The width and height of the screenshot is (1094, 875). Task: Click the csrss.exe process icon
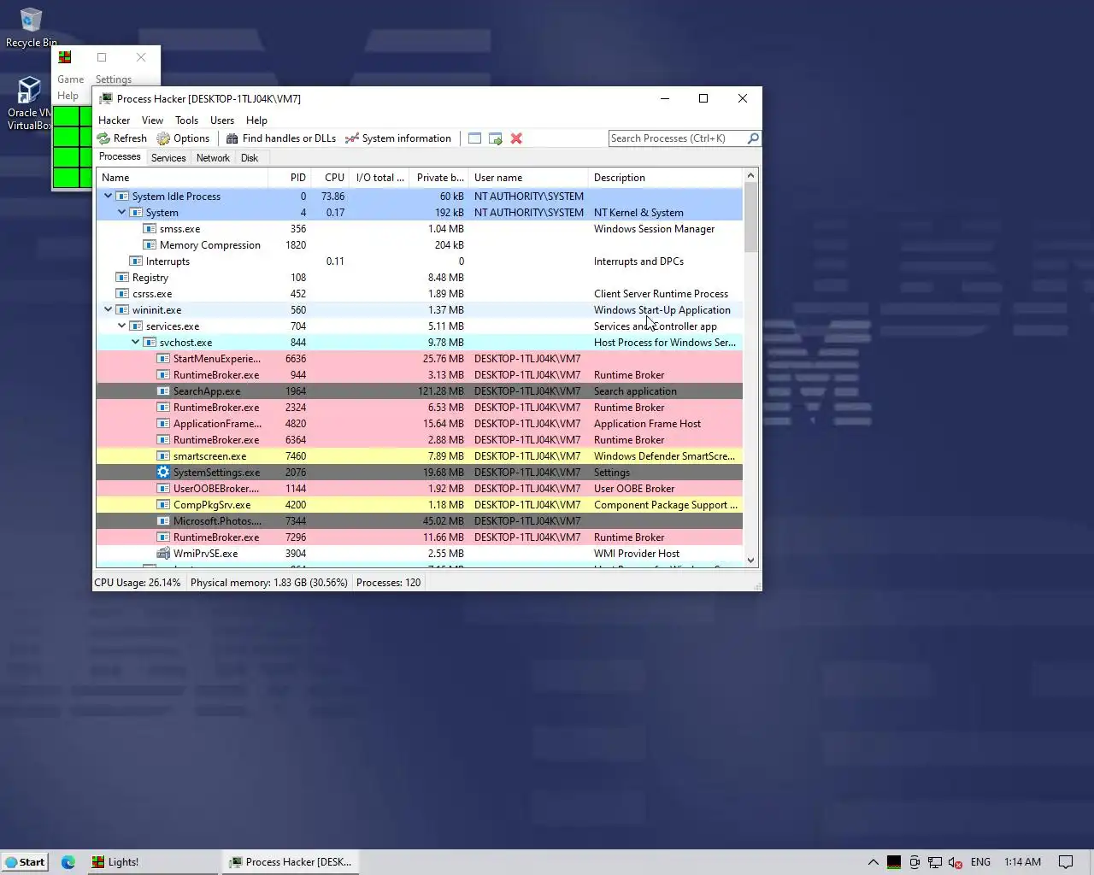(122, 294)
